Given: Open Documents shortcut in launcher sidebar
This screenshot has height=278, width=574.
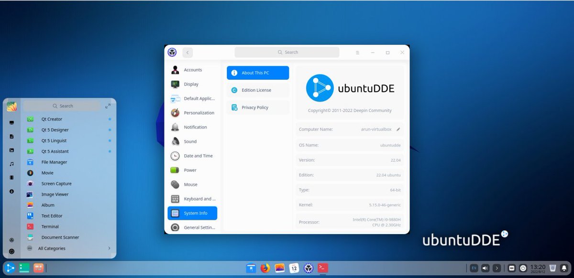Looking at the screenshot, I should [x=11, y=136].
